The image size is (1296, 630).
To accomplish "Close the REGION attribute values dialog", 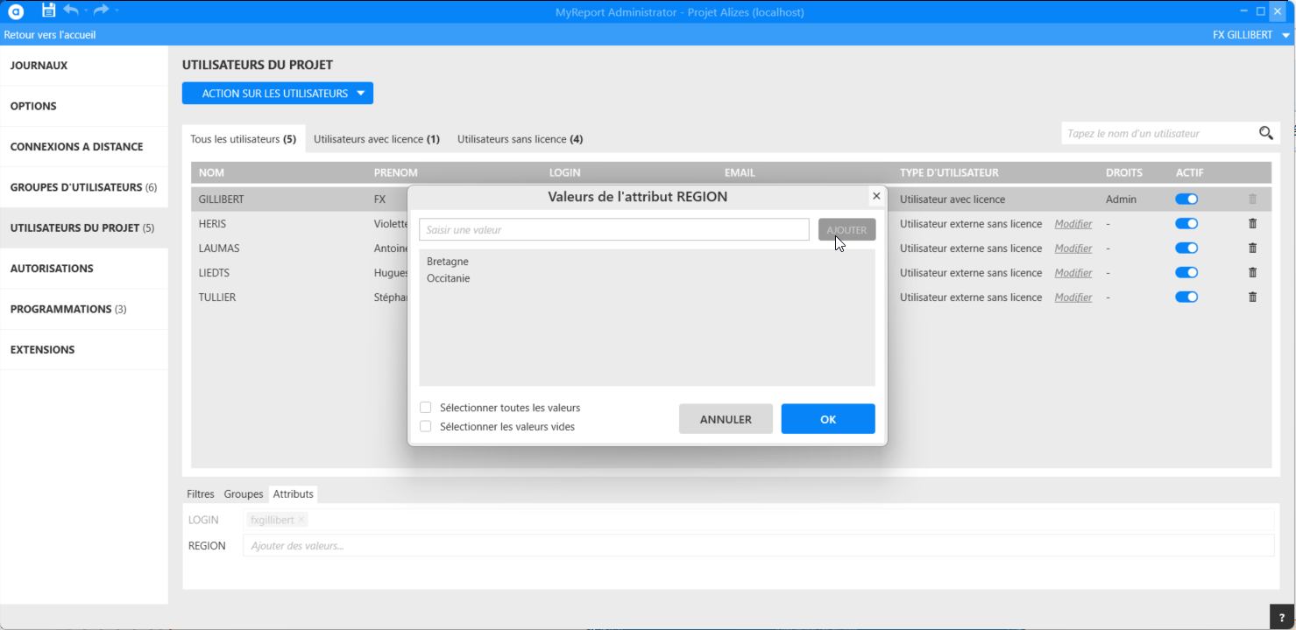I will coord(876,197).
